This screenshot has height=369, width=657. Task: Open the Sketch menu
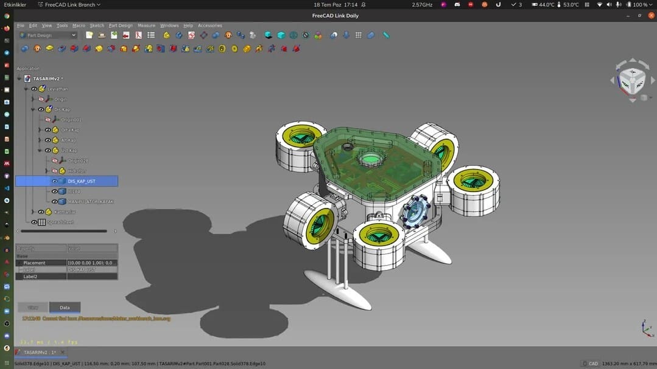(x=97, y=26)
